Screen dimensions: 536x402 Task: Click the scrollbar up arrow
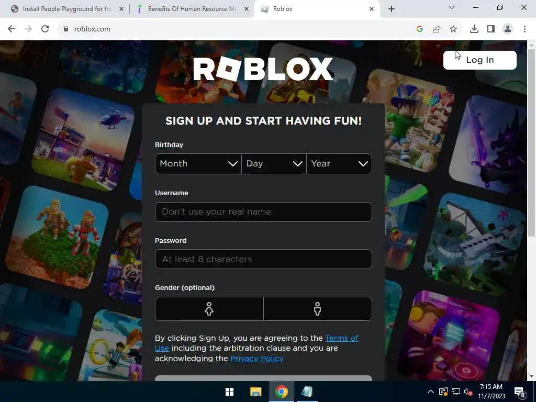point(531,44)
